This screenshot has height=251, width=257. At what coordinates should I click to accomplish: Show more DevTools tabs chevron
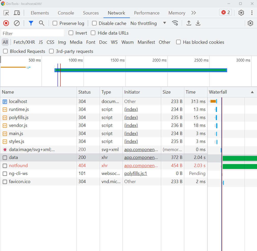(194, 13)
